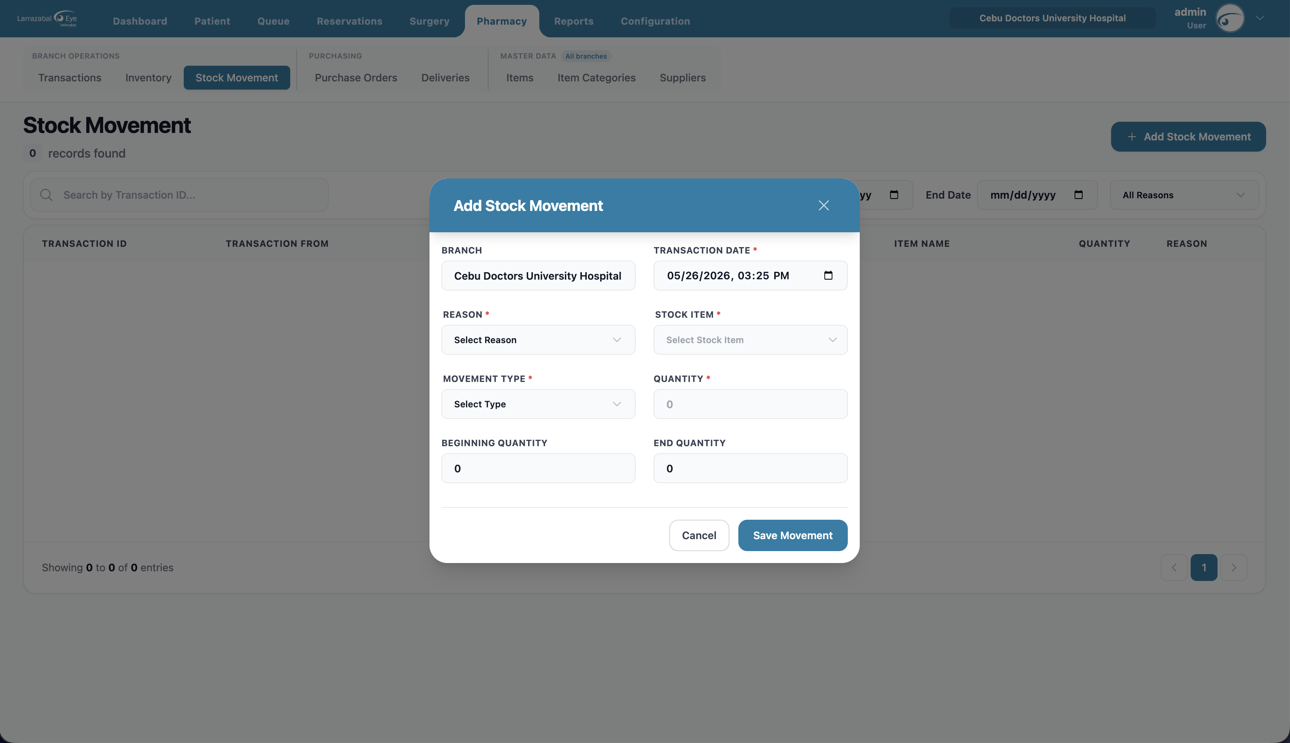
Task: Click the Reason column header
Action: coord(1187,244)
